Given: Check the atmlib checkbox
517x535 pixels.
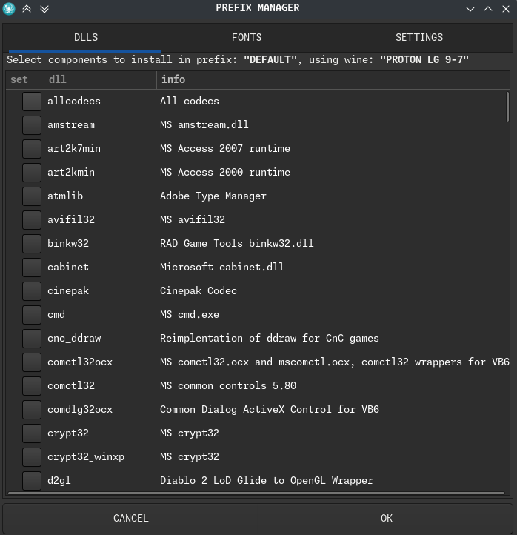Looking at the screenshot, I should pyautogui.click(x=32, y=196).
